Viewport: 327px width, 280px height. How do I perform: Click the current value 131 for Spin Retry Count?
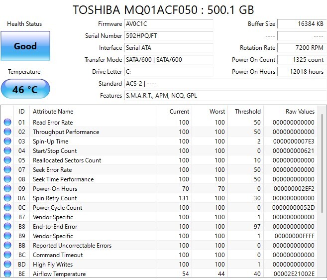pyautogui.click(x=184, y=198)
